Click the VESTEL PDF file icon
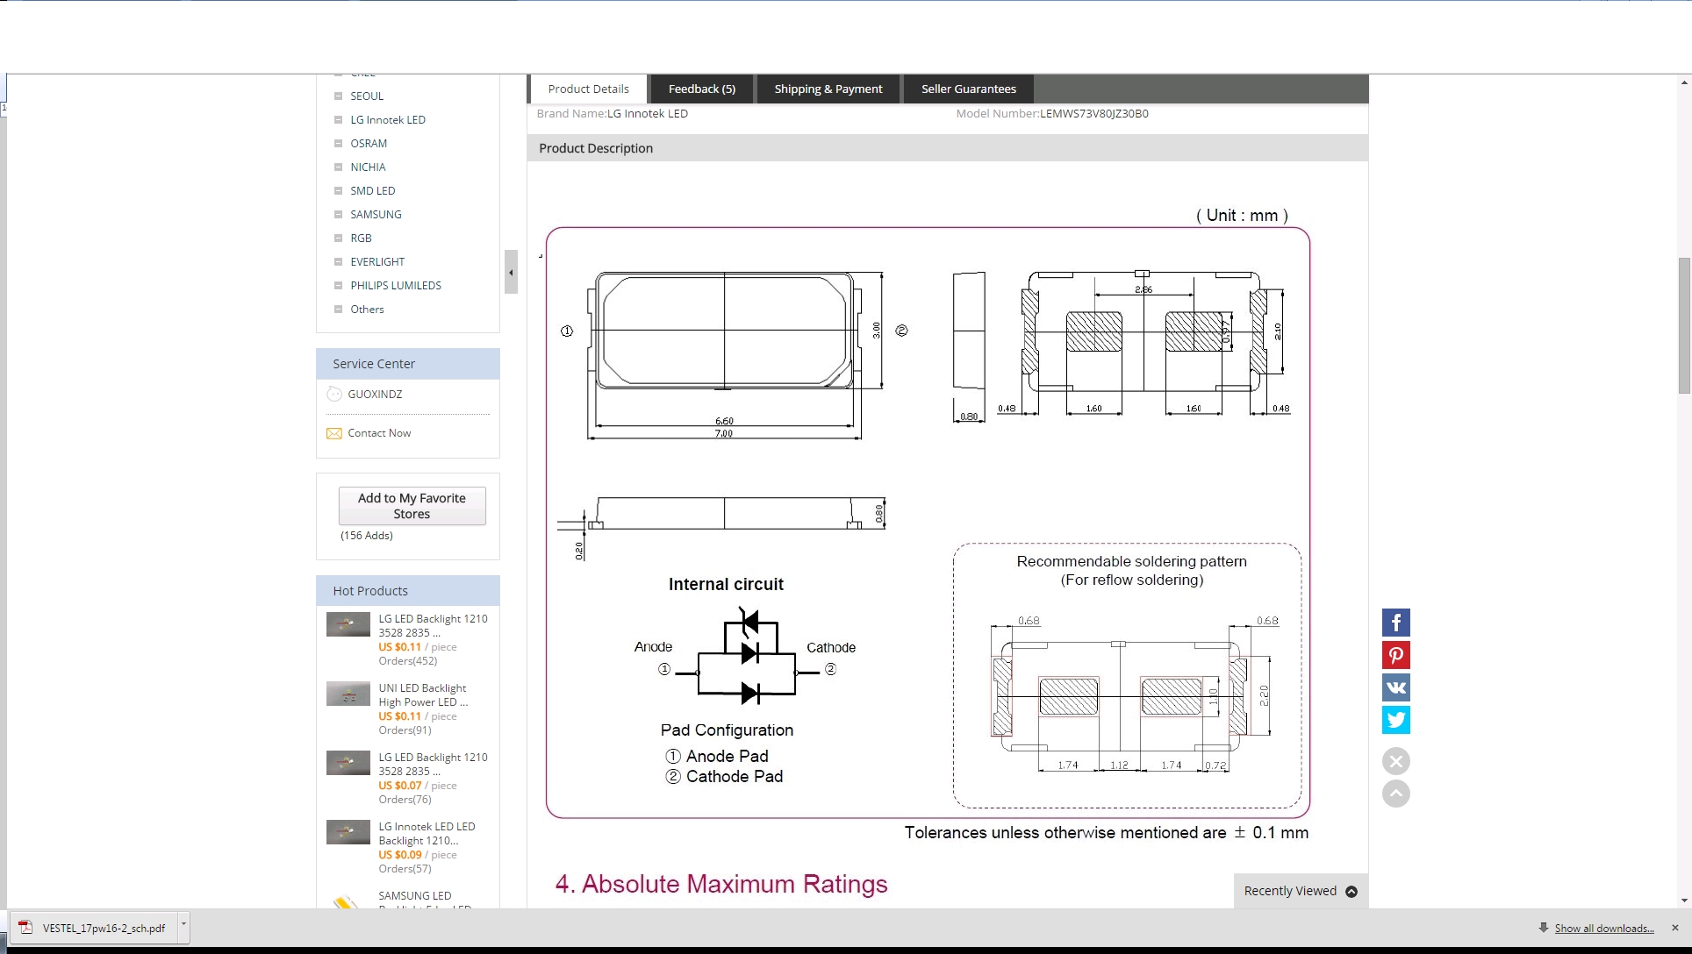Screen dimensions: 1692x954 click(26, 928)
